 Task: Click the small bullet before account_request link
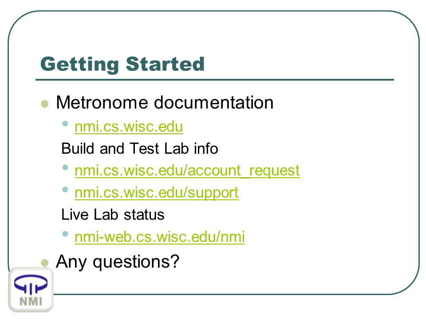coord(65,167)
